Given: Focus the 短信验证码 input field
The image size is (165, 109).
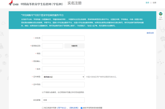Looking at the screenshot, I should (52, 46).
